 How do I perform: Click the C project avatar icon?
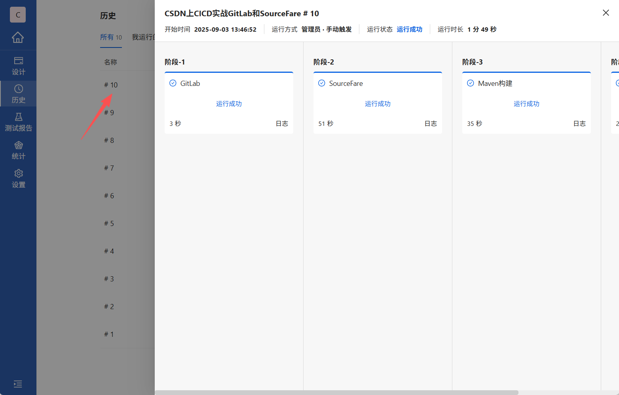(18, 15)
